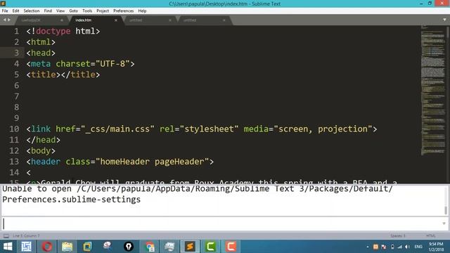Switch to Sublime Text taskbar icon

coord(190,247)
